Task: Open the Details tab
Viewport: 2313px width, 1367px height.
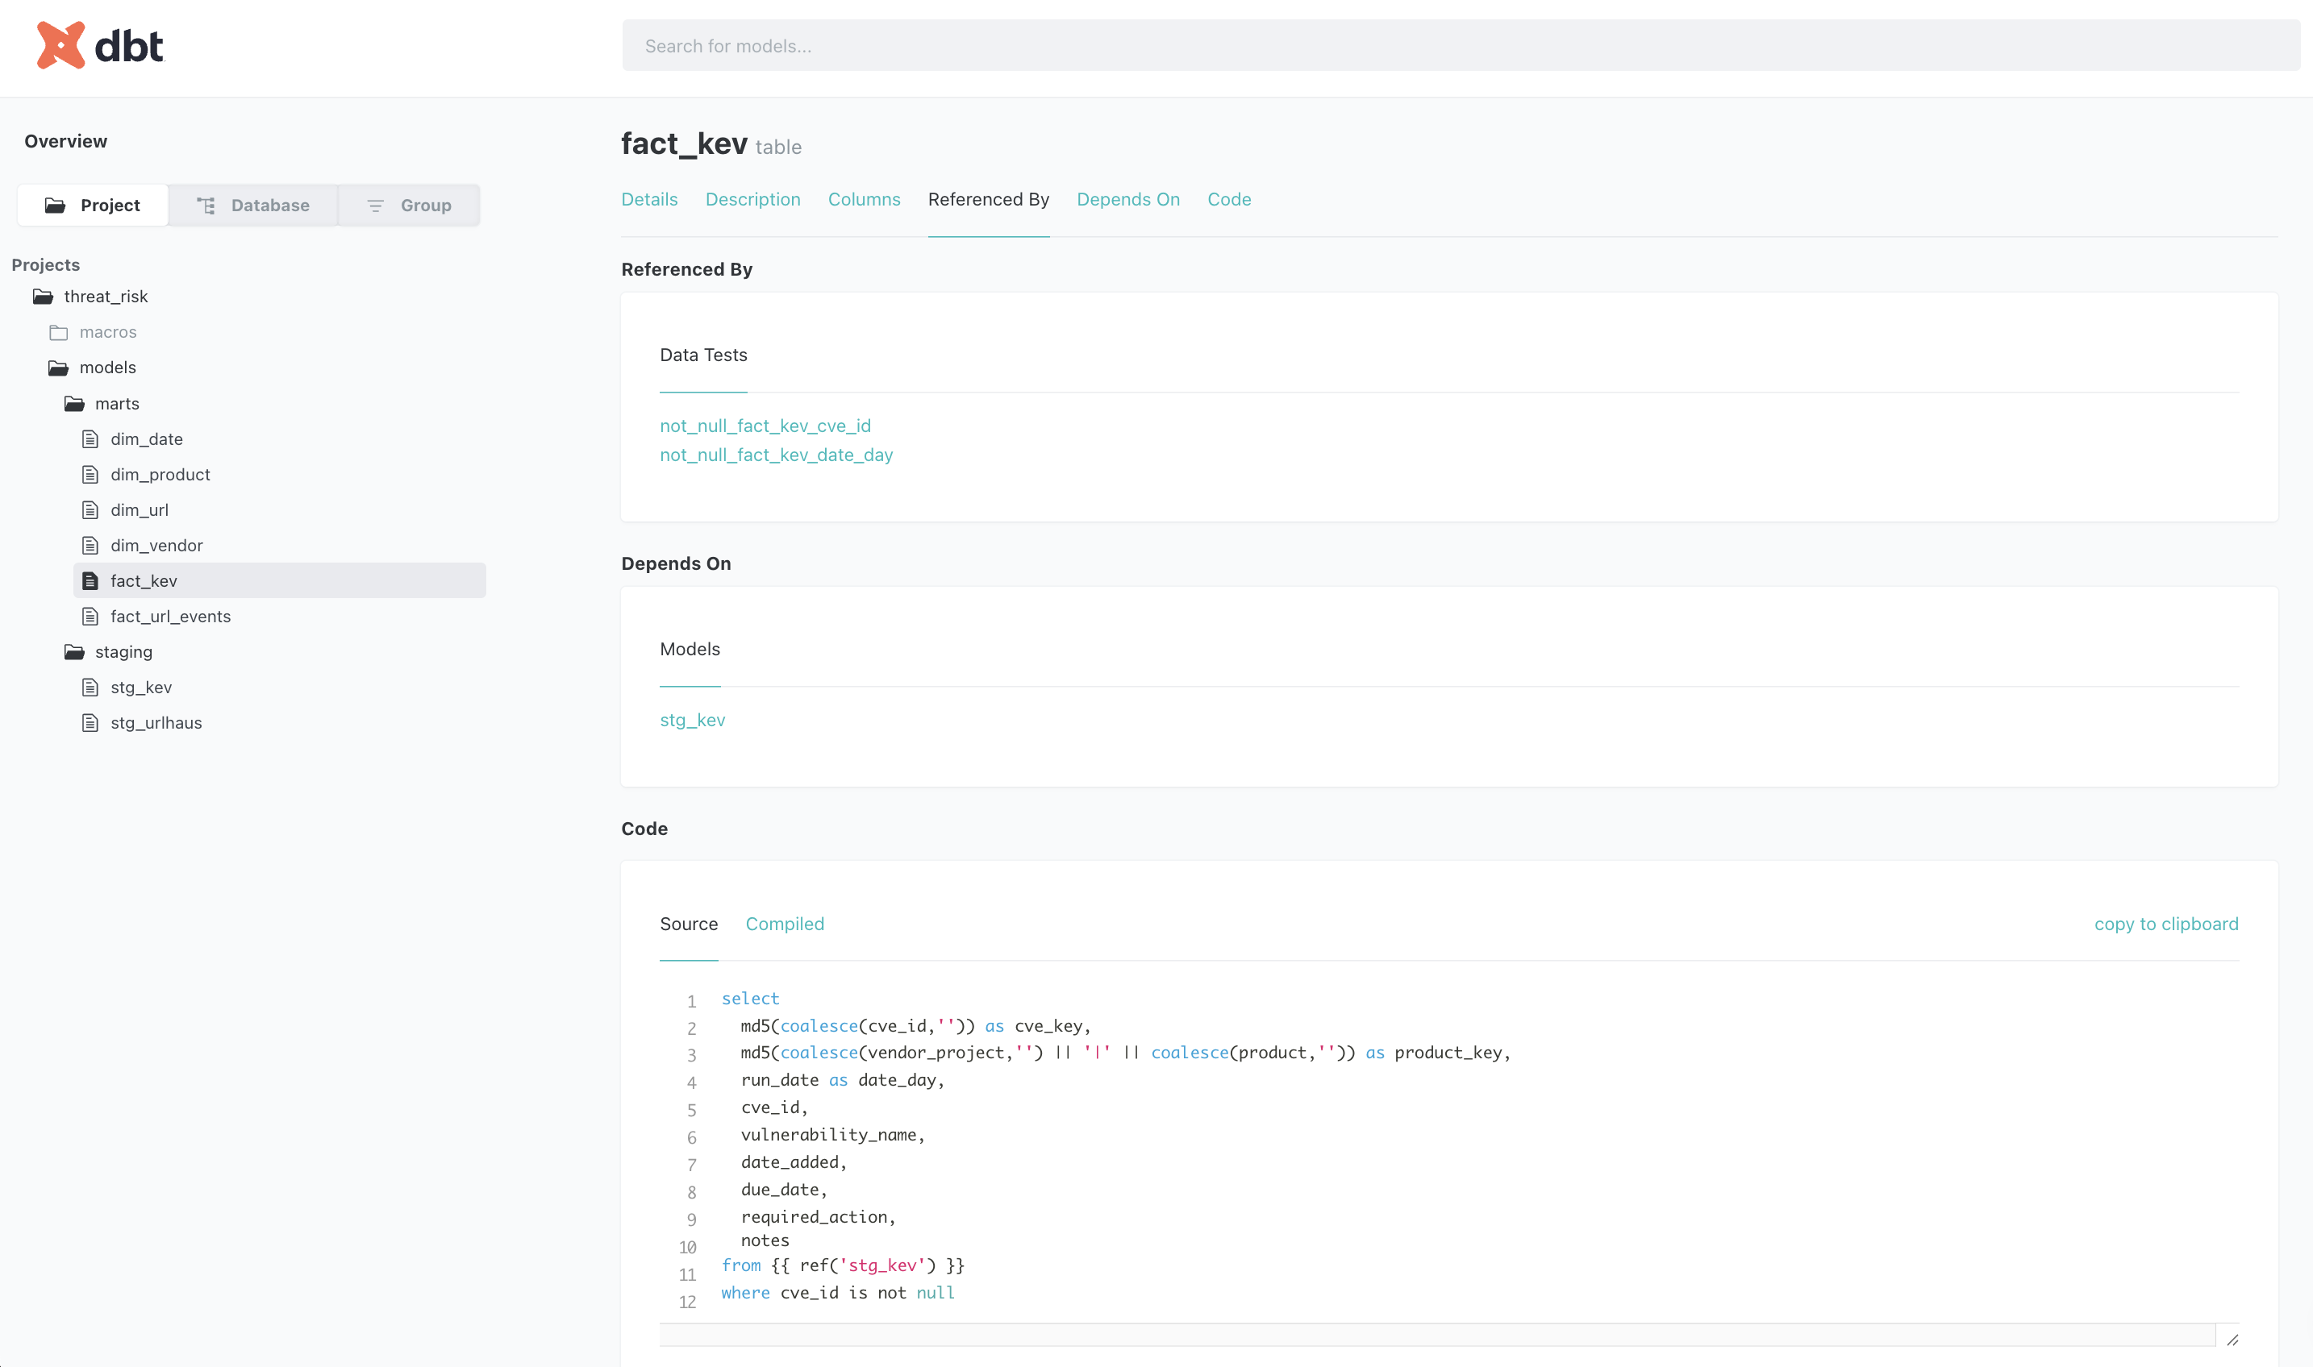Action: [x=650, y=200]
